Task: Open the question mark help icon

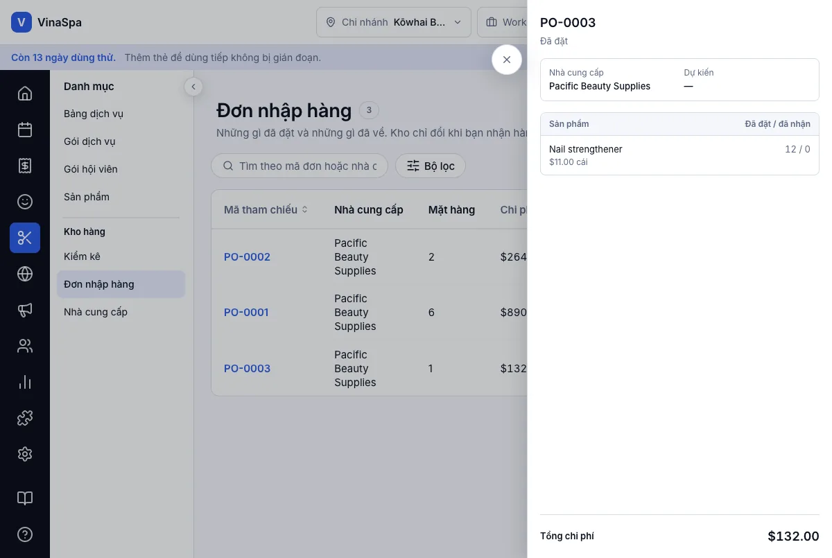Action: (25, 534)
